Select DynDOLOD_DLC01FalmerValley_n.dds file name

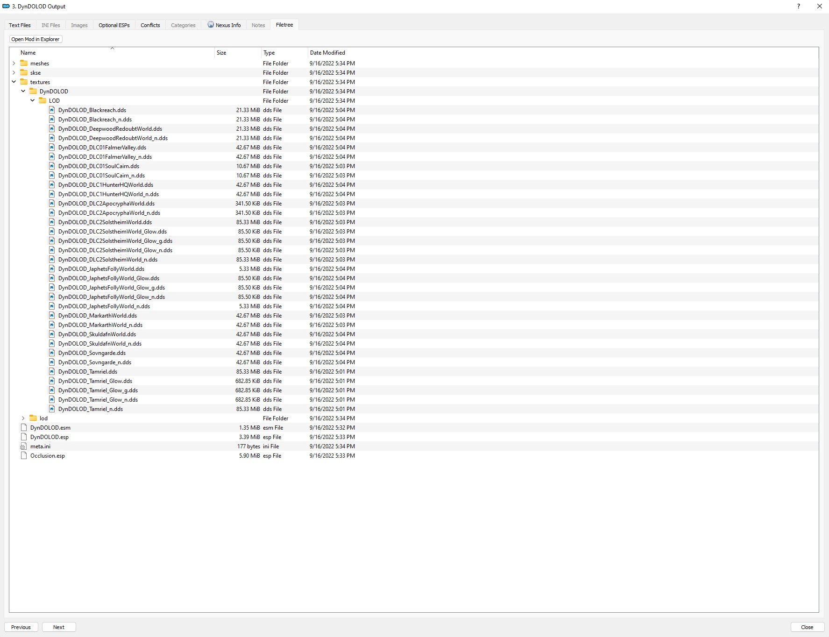point(105,156)
